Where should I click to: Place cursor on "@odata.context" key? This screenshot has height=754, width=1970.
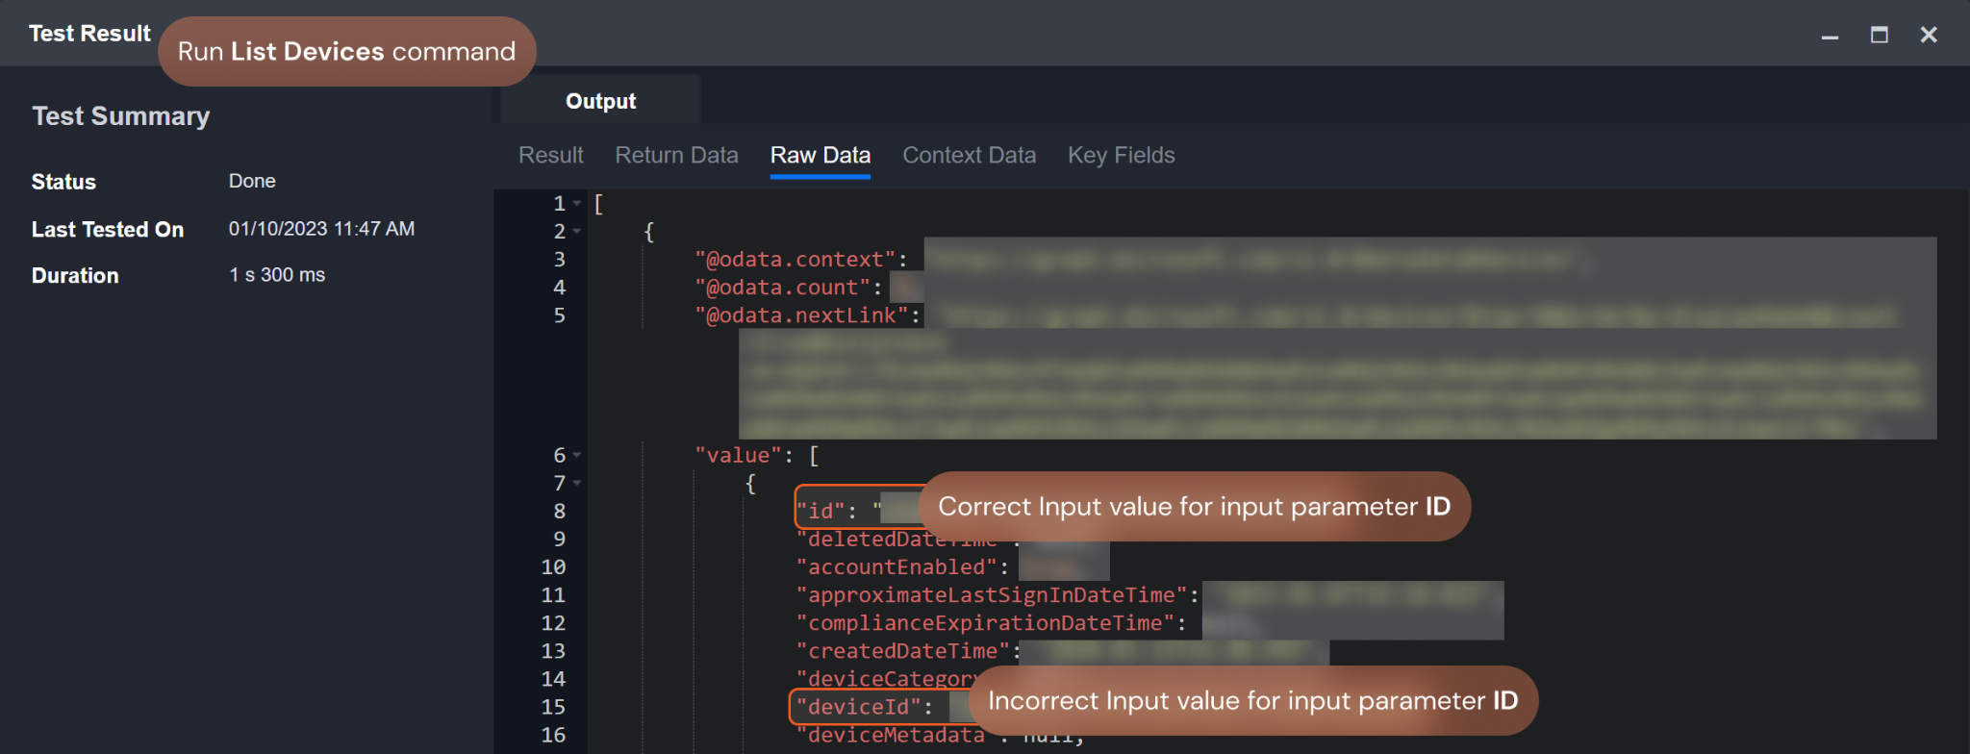795,260
